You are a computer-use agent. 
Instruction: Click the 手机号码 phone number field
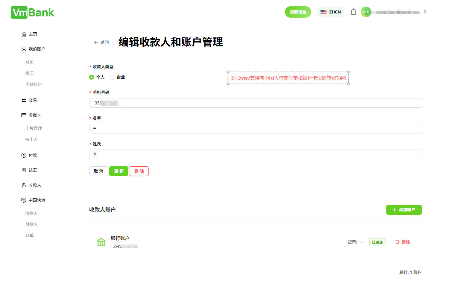tap(255, 103)
